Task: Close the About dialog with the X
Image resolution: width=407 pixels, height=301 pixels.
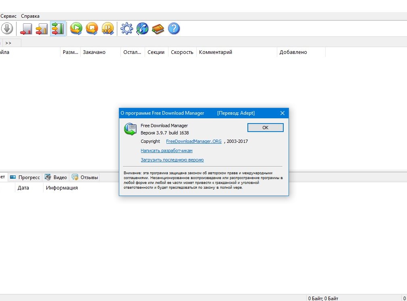Action: [x=282, y=113]
